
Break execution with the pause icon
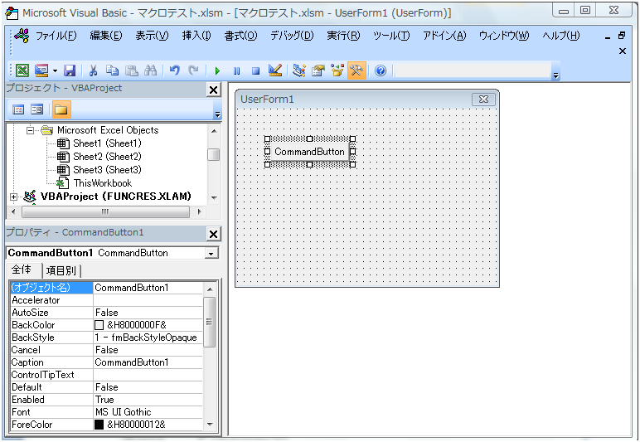tap(236, 71)
